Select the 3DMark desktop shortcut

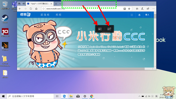coord(5,46)
